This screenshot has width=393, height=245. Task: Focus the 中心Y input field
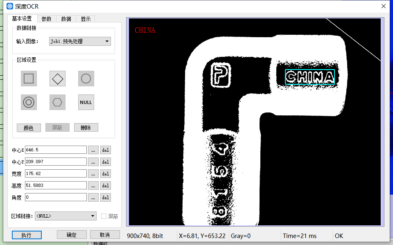[56, 162]
